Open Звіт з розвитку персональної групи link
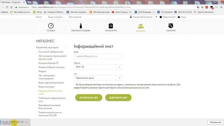This screenshot has width=224, height=126. pyautogui.click(x=52, y=57)
